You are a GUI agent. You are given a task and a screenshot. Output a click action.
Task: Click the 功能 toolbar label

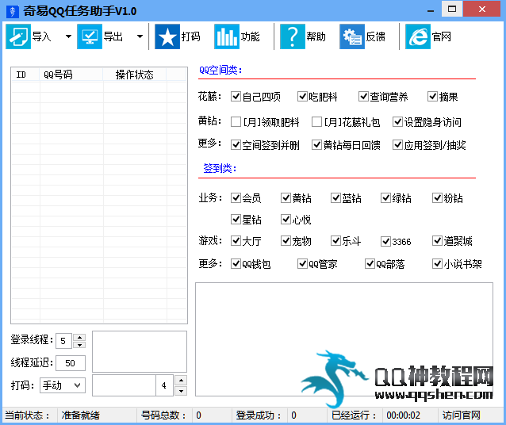(250, 36)
